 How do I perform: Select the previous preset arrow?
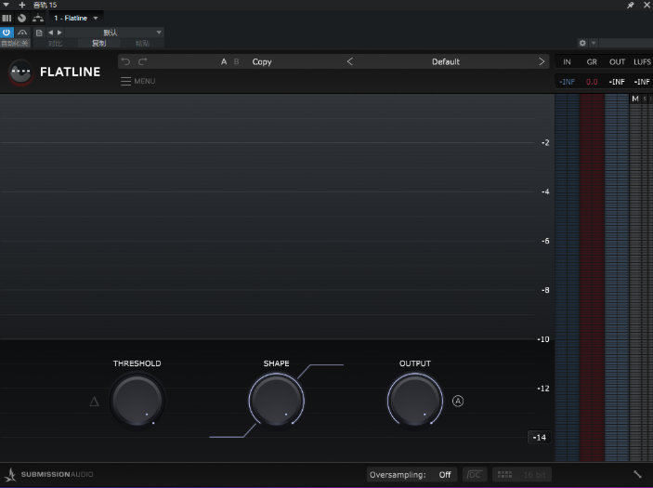tap(350, 61)
